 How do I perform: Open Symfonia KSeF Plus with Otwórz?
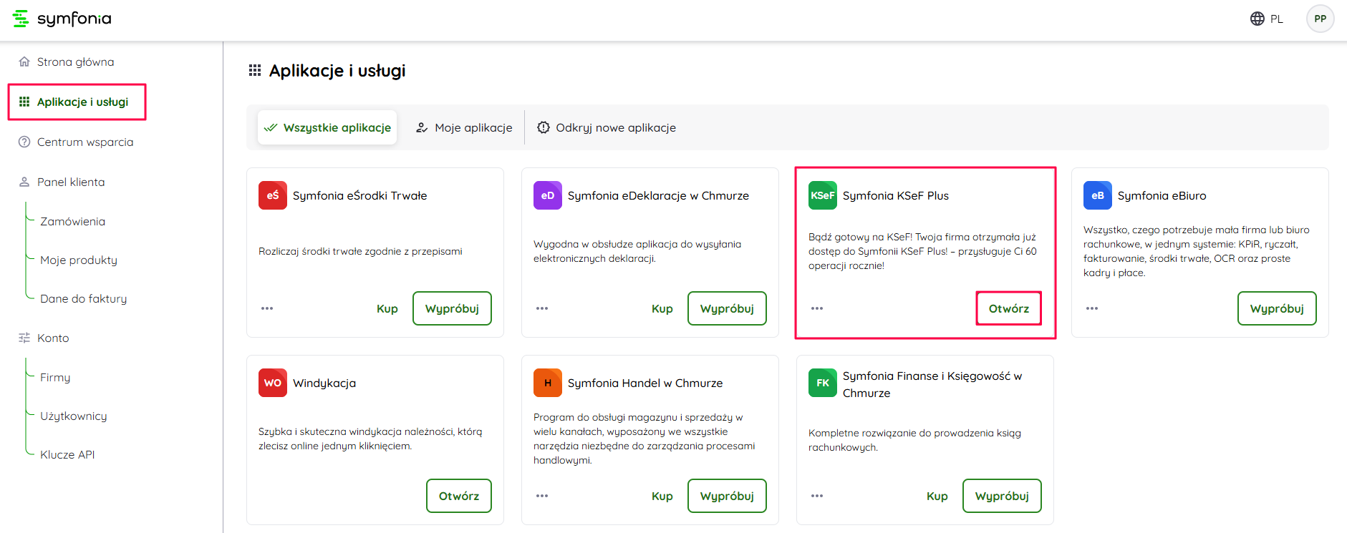1008,308
